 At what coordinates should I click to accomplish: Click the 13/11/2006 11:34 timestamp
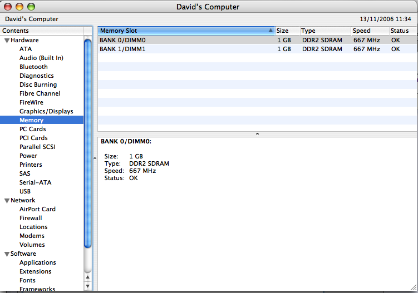386,19
